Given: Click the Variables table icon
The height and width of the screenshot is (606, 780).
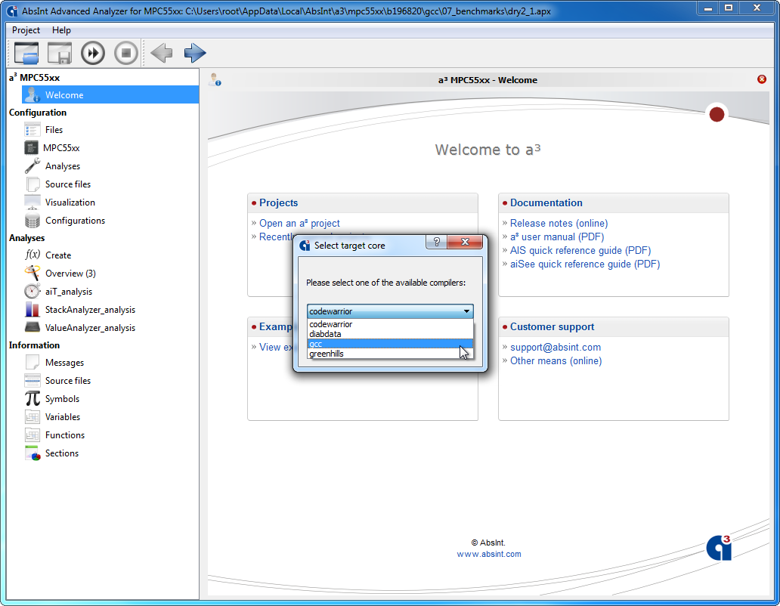Looking at the screenshot, I should tap(32, 417).
